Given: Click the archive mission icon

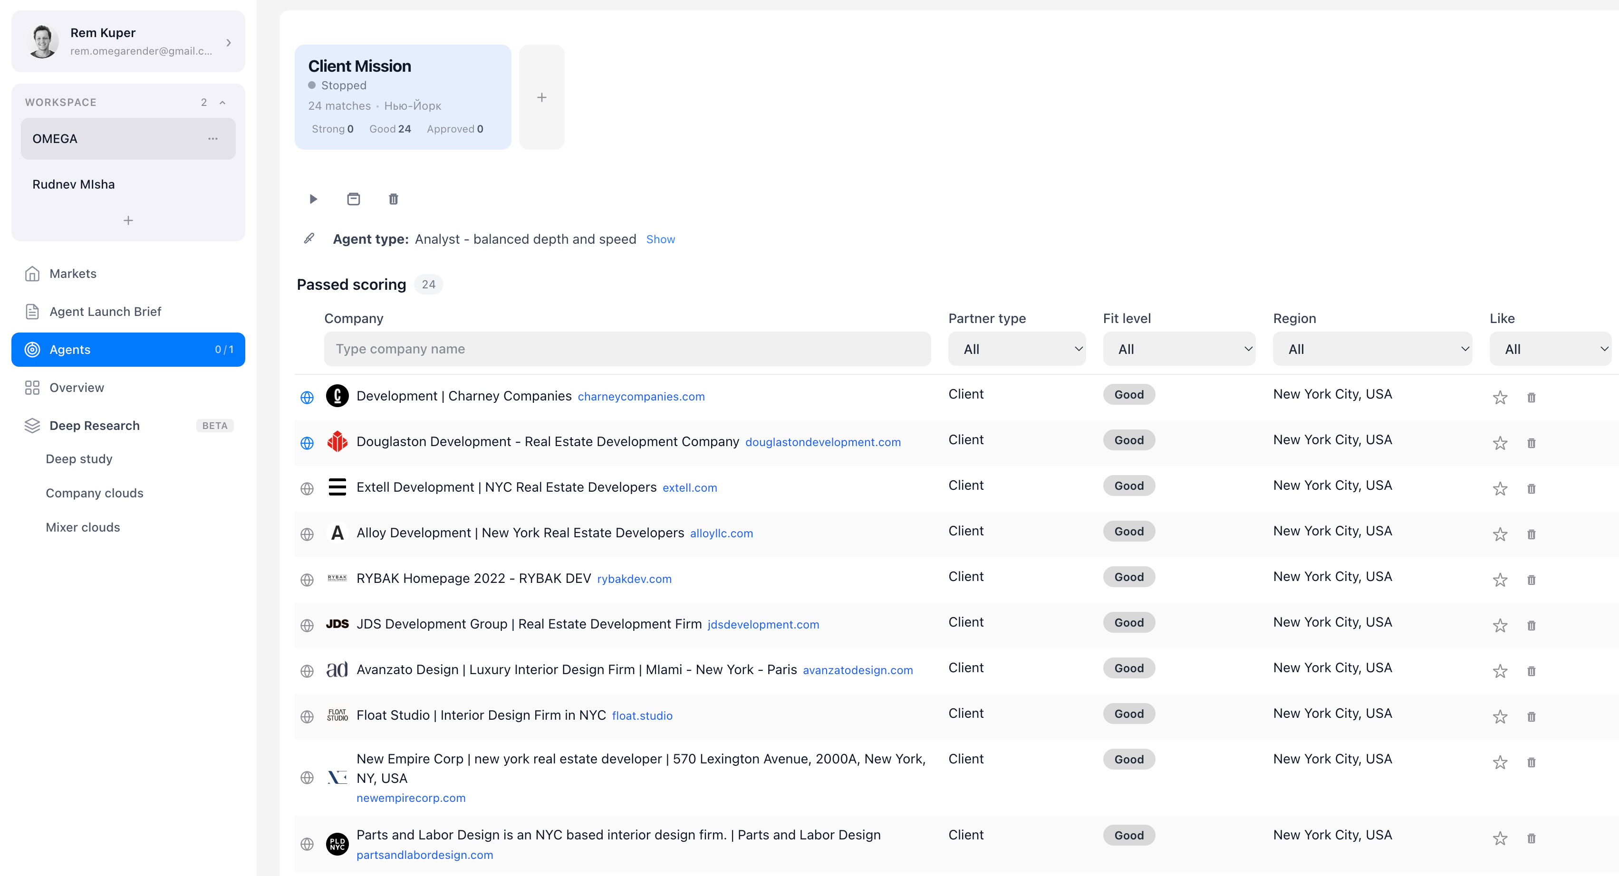Looking at the screenshot, I should 353,199.
